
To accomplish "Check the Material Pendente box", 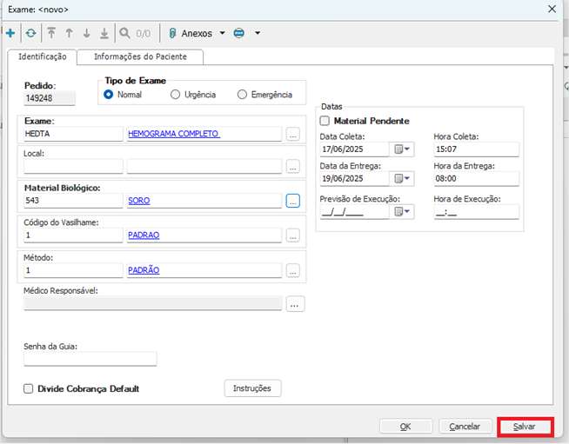I will click(x=325, y=121).
